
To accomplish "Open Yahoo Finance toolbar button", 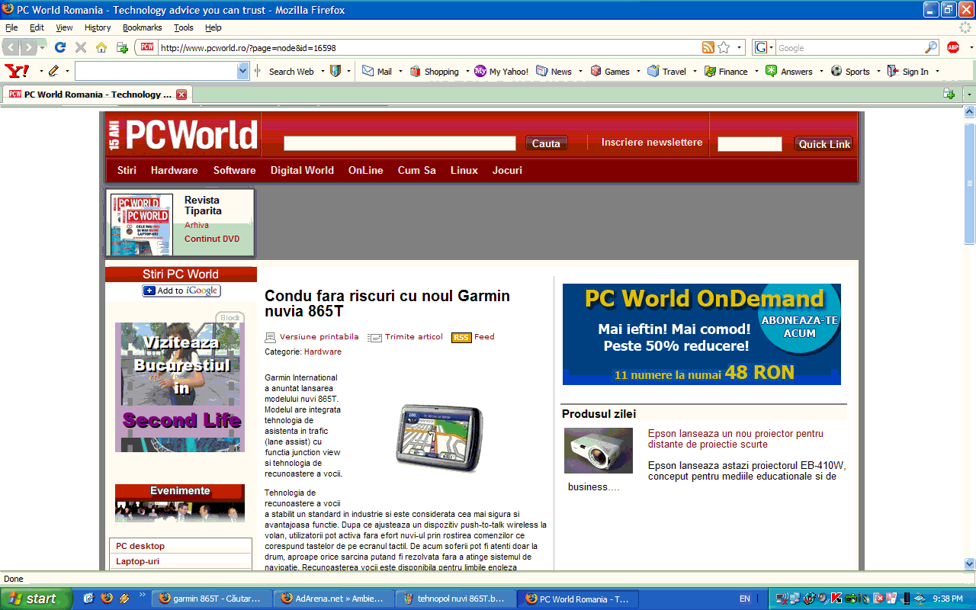I will [x=726, y=71].
